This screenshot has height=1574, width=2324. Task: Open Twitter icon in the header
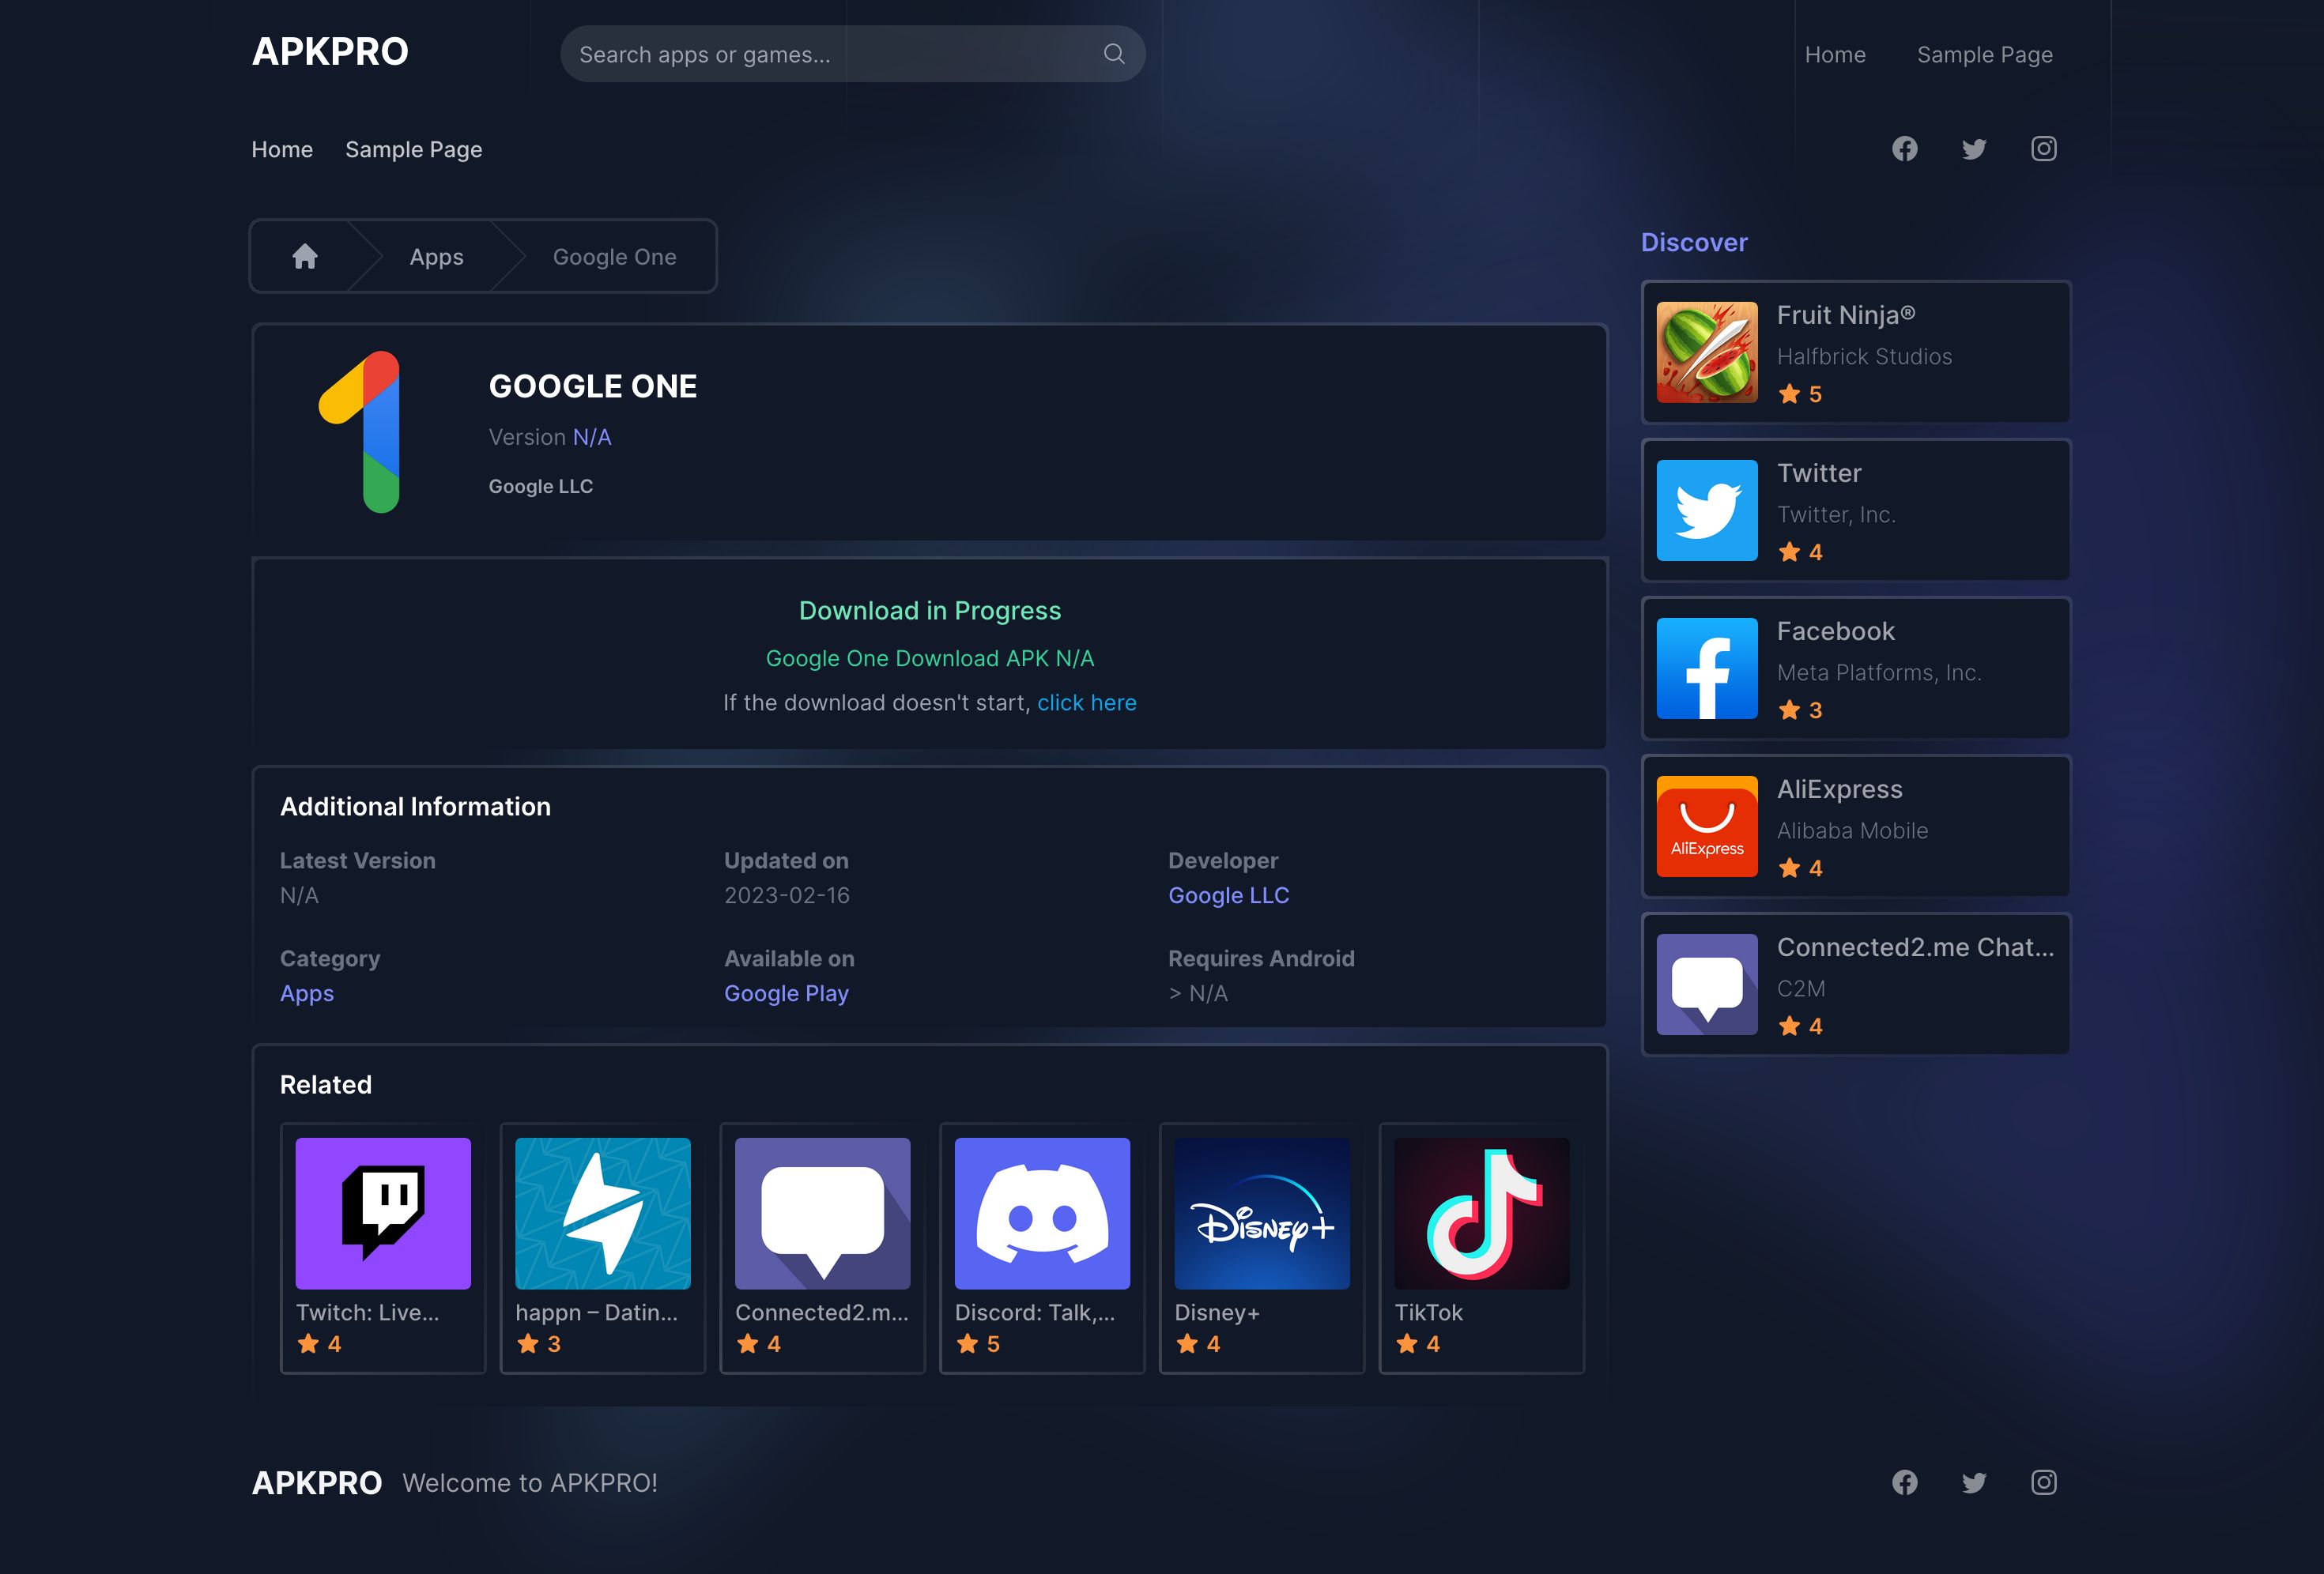tap(1974, 149)
